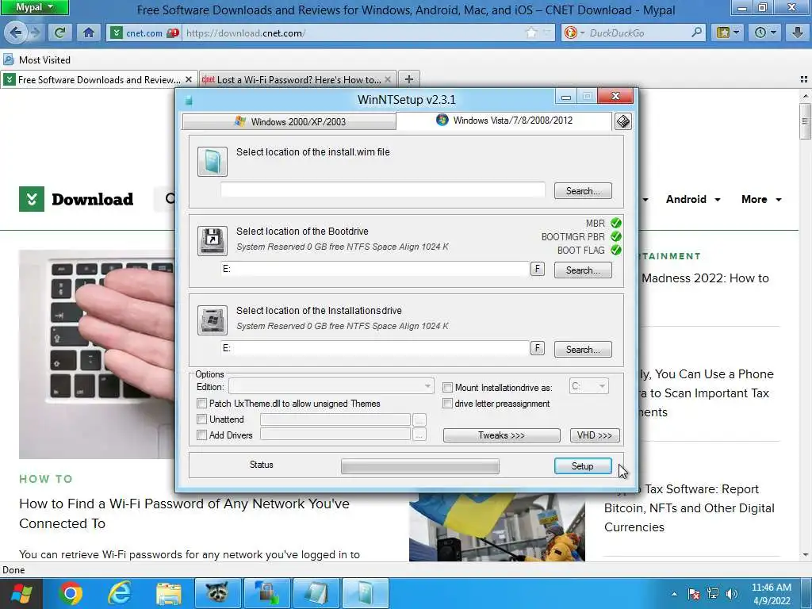Show hidden tray icons arrow
Viewport: 812px width, 609px height.
pos(674,594)
